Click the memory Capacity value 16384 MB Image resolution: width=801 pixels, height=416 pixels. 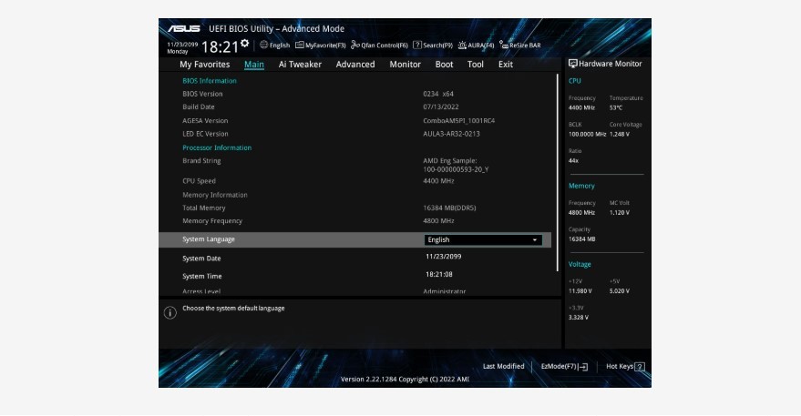click(x=582, y=239)
